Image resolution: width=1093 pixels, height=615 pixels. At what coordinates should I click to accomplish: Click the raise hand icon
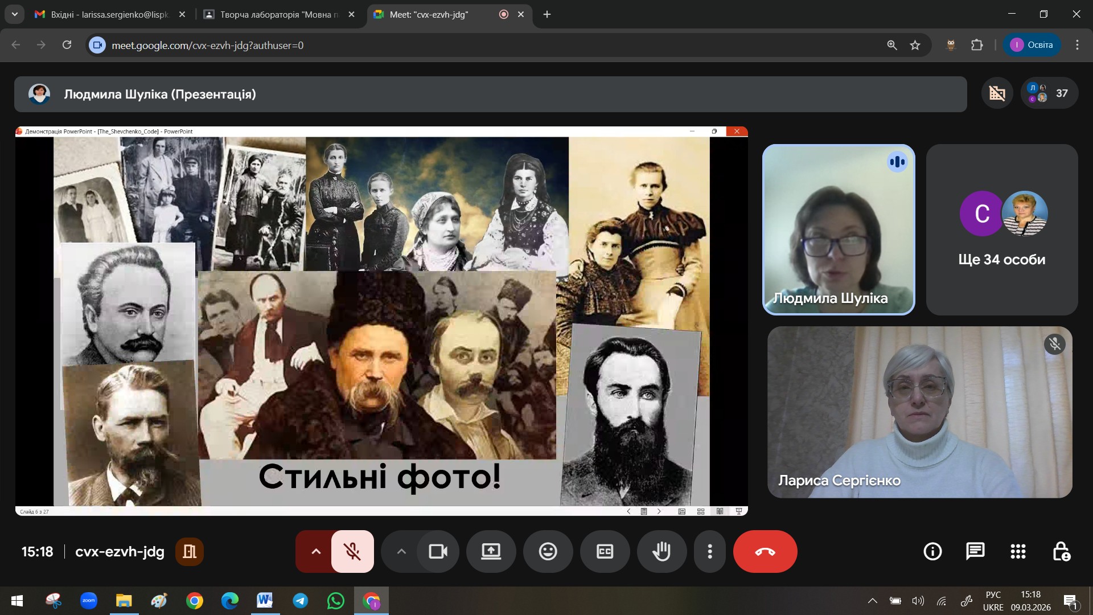pos(661,551)
